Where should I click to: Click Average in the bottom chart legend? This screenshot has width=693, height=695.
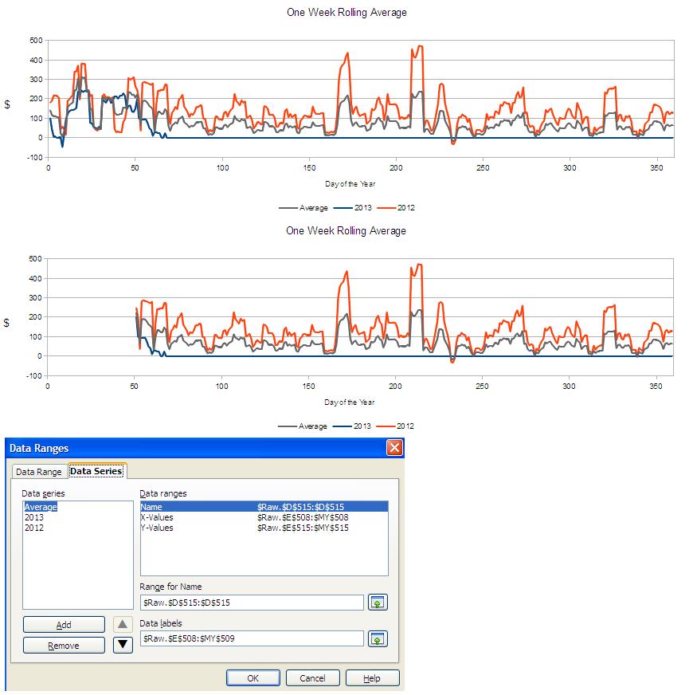point(313,426)
